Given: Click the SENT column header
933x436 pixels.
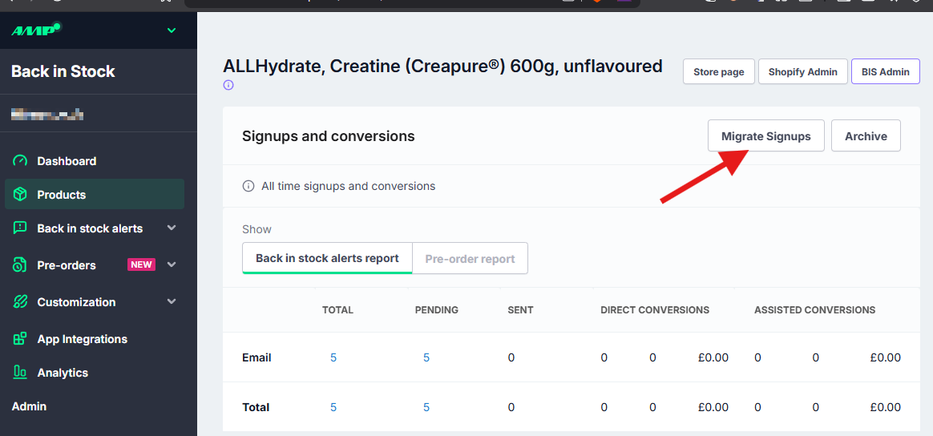Looking at the screenshot, I should [x=521, y=310].
